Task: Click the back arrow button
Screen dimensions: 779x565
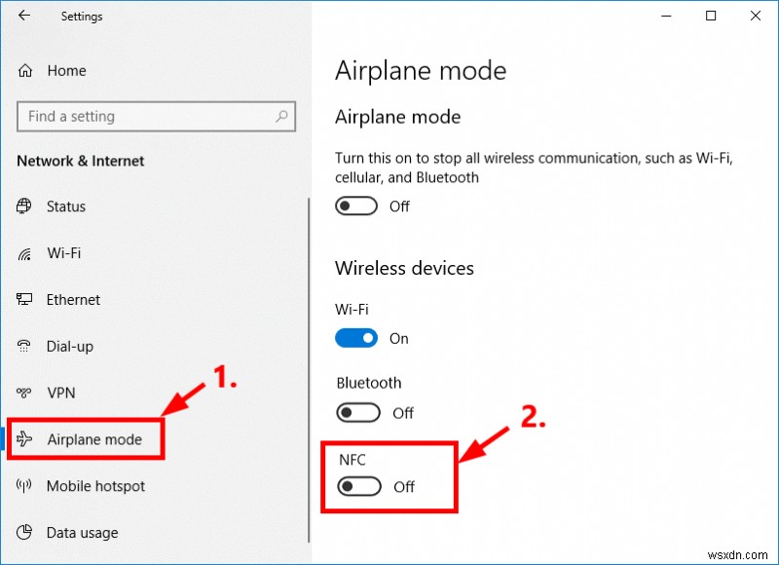Action: pyautogui.click(x=23, y=16)
